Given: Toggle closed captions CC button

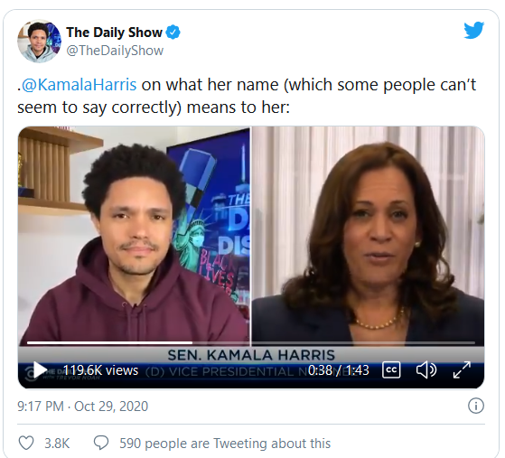Looking at the screenshot, I should point(391,369).
